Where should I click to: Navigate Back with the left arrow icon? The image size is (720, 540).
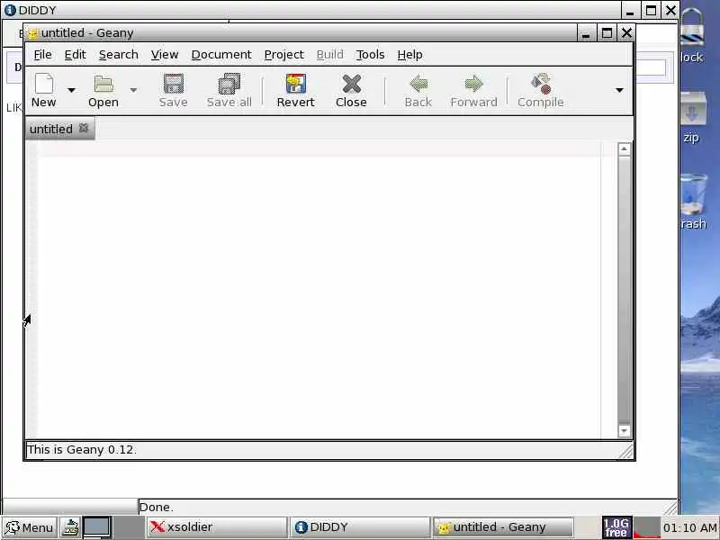[x=418, y=84]
